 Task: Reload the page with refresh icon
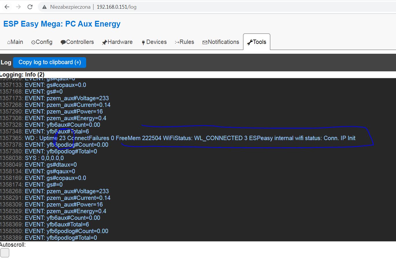tap(30, 7)
